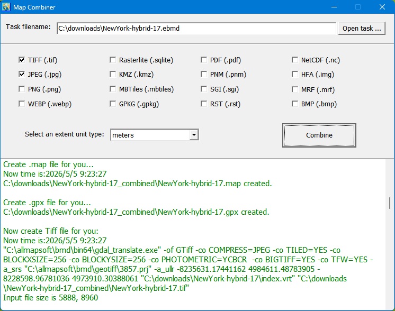Click the Map Combiner app icon
This screenshot has width=395, height=311.
[x=6, y=7]
